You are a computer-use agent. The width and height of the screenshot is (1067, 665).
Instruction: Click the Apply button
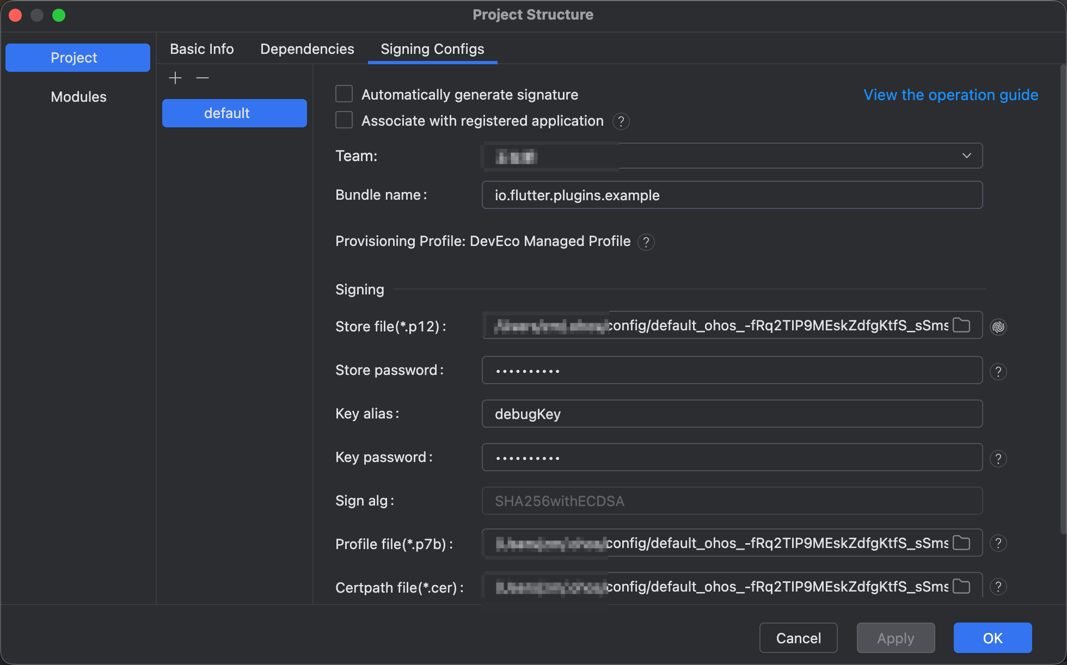[x=896, y=638]
